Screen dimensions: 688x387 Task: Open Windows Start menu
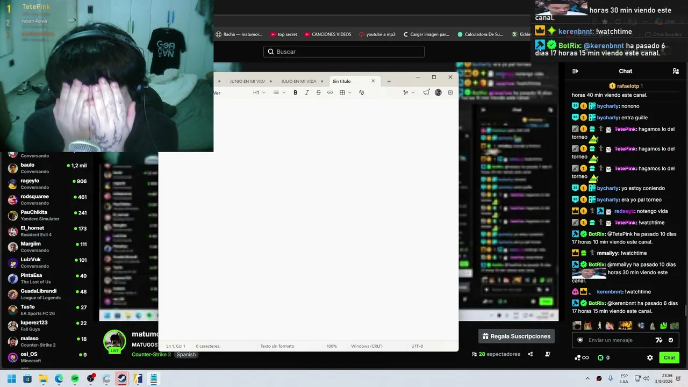click(x=12, y=378)
